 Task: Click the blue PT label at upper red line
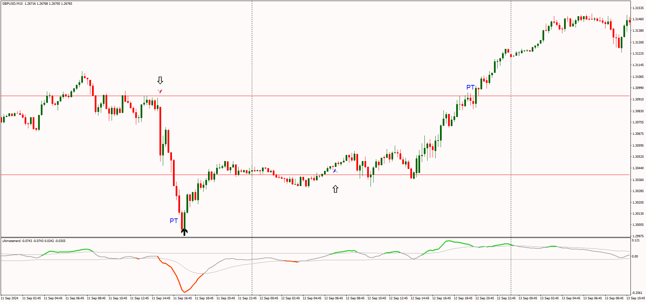(470, 87)
